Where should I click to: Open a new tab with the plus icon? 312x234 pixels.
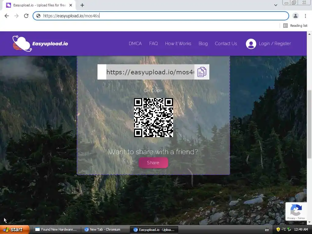point(82,5)
